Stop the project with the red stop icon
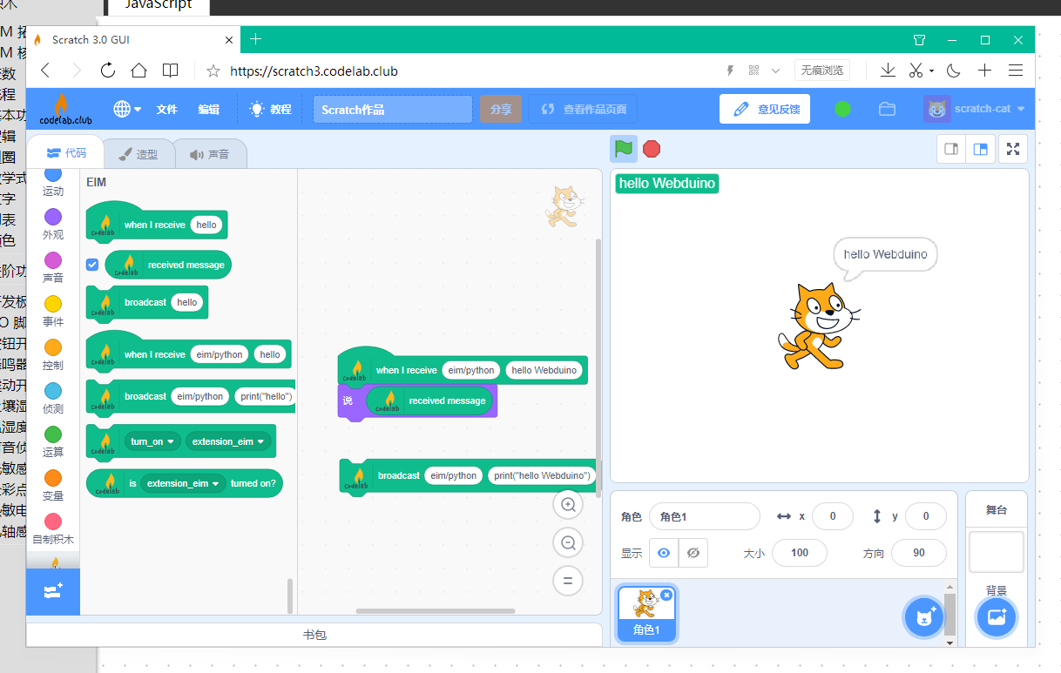The height and width of the screenshot is (673, 1061). pyautogui.click(x=652, y=149)
